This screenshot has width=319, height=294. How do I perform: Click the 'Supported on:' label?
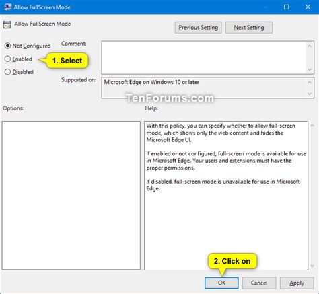pyautogui.click(x=79, y=80)
